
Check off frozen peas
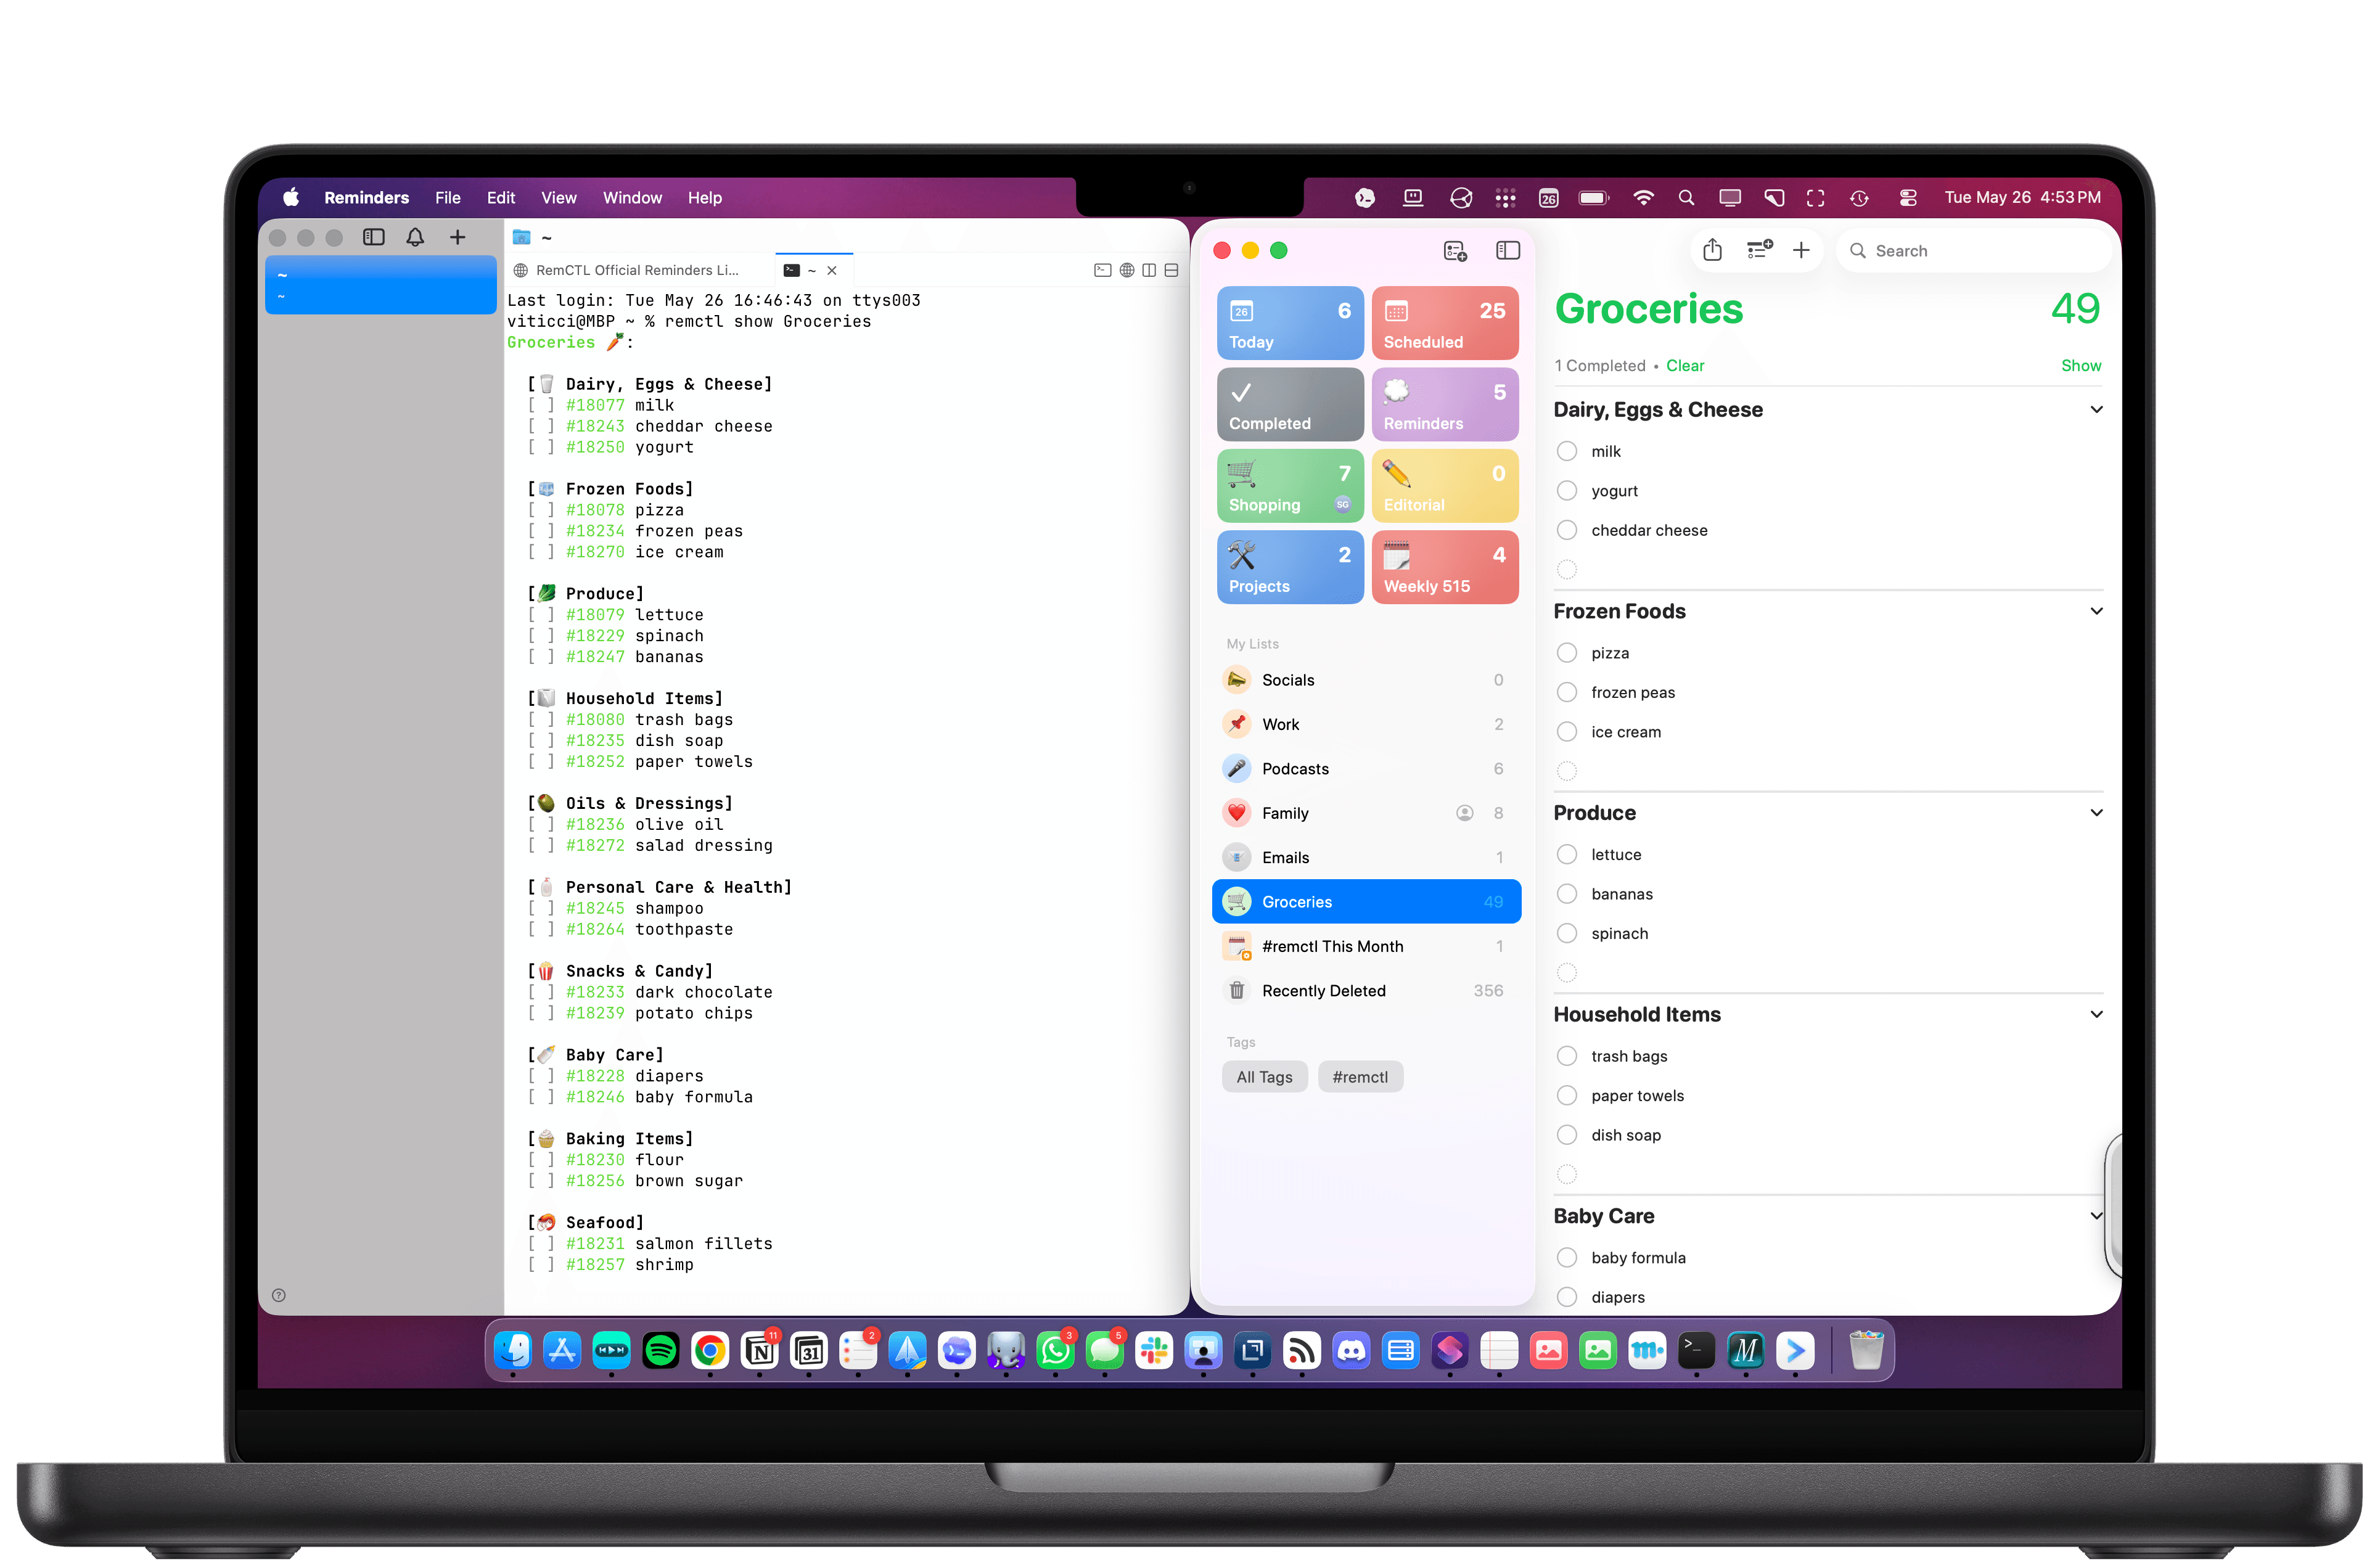click(1567, 692)
